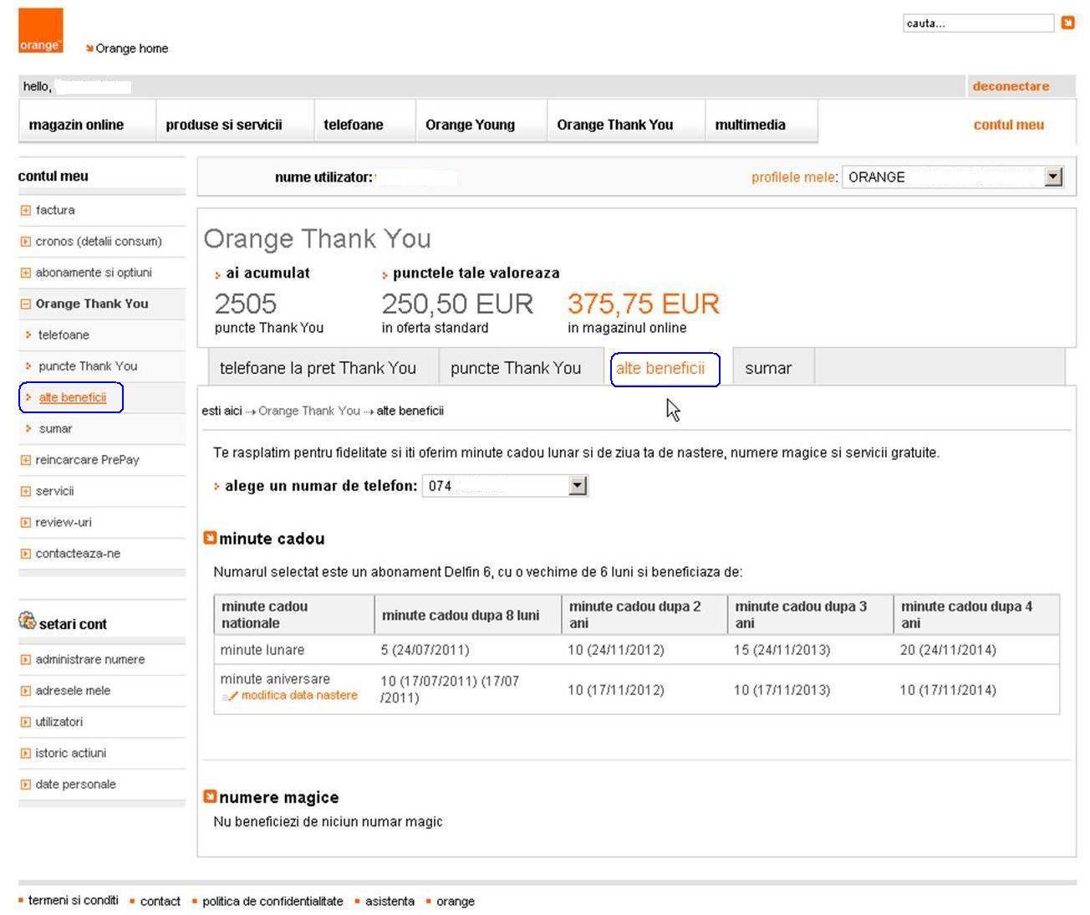This screenshot has width=1090, height=915.
Task: Click the administrare numere arrow icon
Action: pos(25,660)
